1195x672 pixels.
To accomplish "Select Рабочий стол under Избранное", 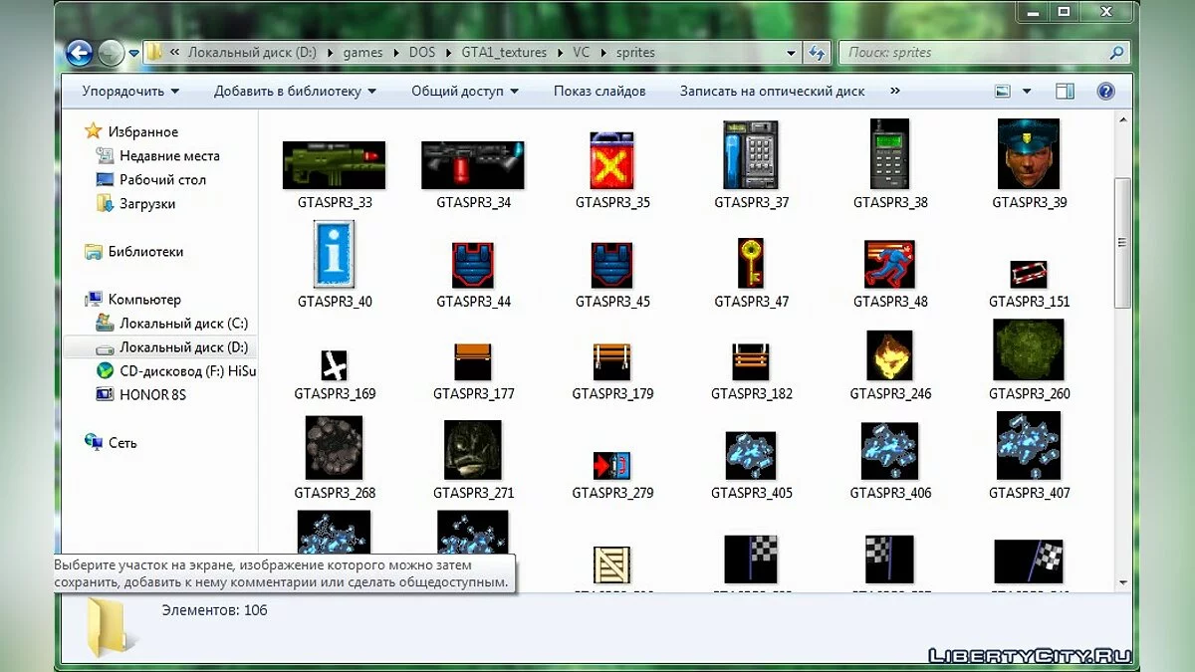I will [162, 180].
